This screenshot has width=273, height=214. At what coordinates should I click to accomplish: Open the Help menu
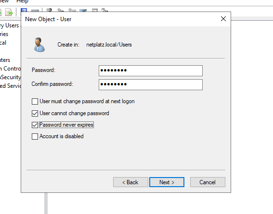point(22,1)
